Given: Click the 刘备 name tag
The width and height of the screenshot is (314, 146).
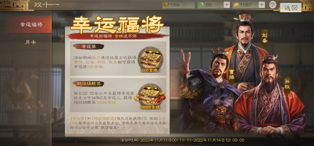Looking at the screenshot, I should click(265, 38).
